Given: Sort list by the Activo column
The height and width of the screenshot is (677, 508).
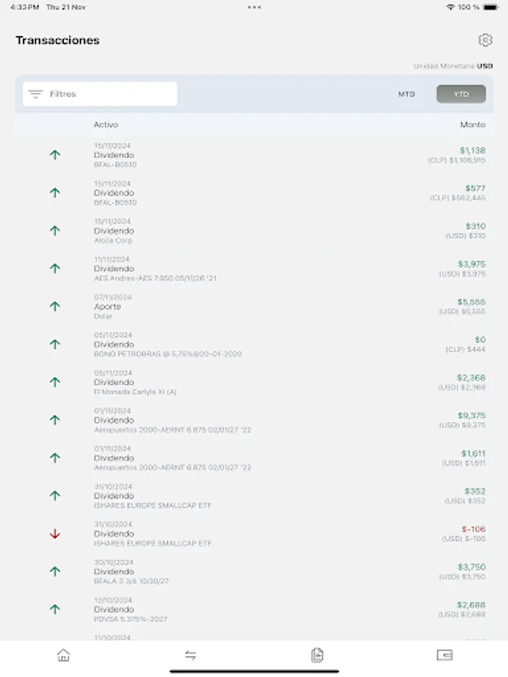Looking at the screenshot, I should (x=105, y=124).
